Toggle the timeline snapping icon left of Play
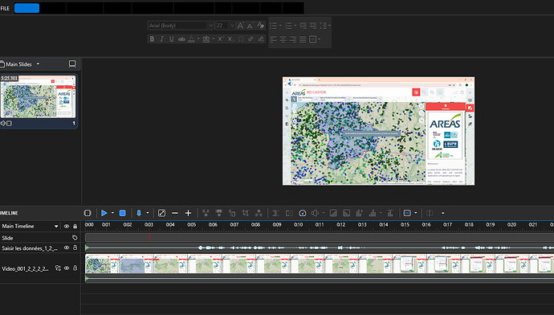Screen dimensions: 554x315 tap(88, 213)
